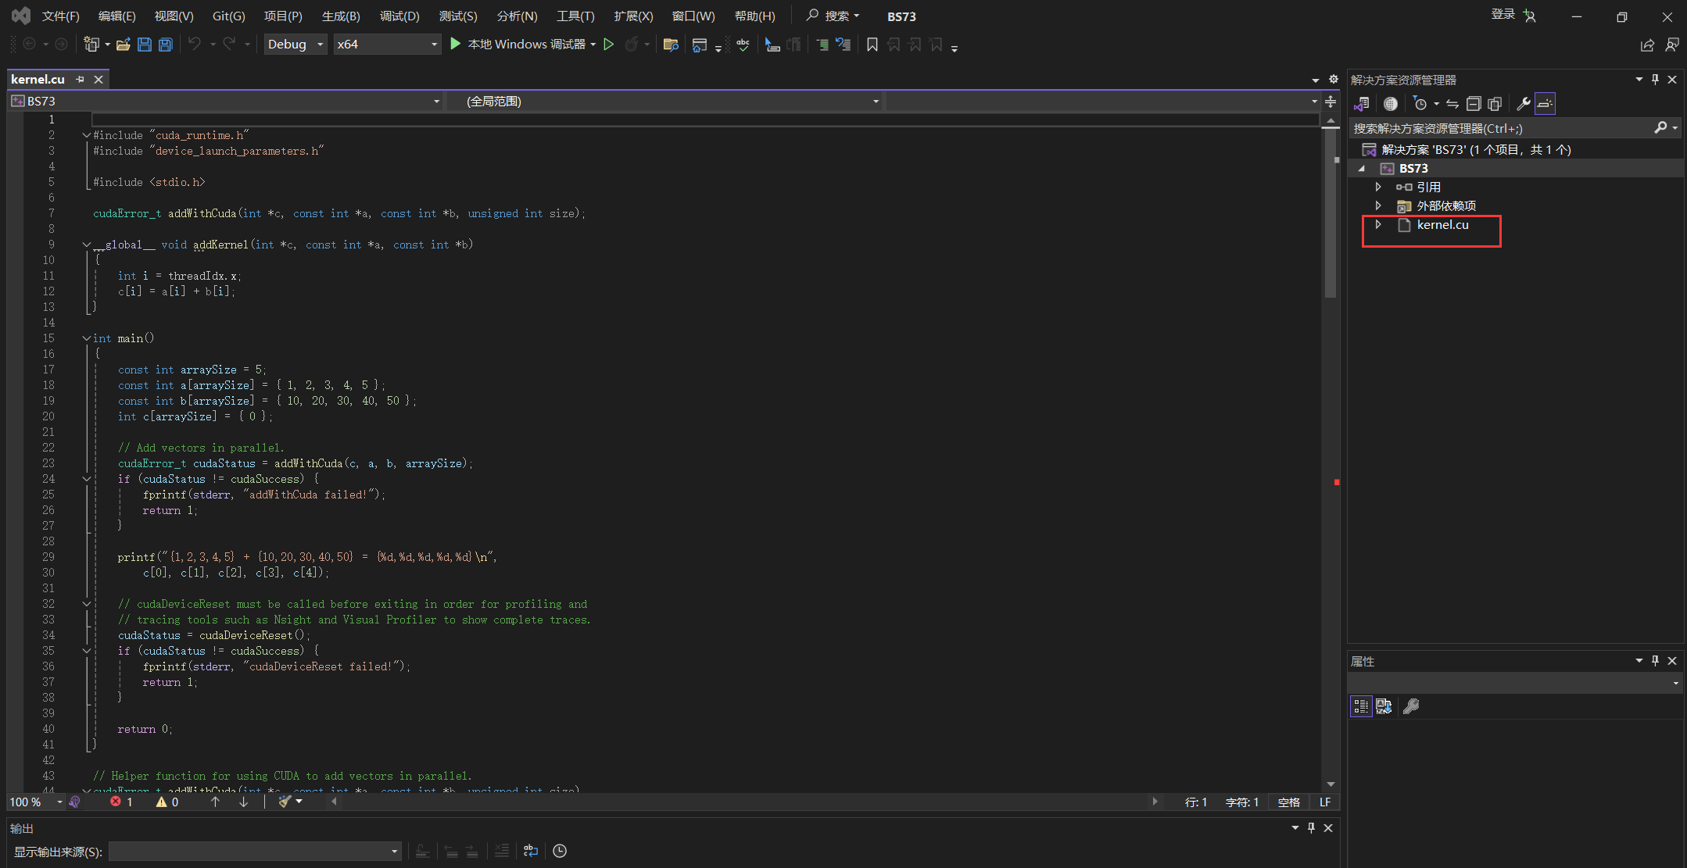
Task: Open the 调试(D) menu
Action: click(400, 16)
